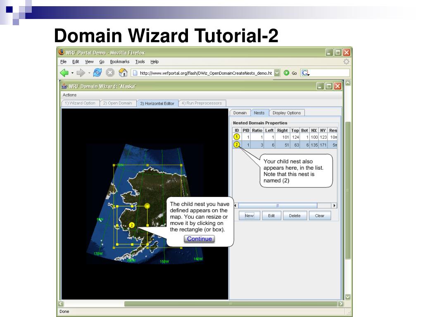Expand the URL address bar dropdown
Viewport: 423px width, 317px height.
(277, 73)
